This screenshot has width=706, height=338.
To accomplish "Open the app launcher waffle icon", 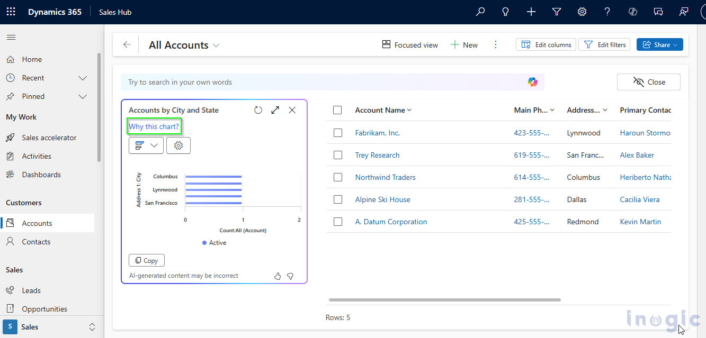I will click(x=11, y=12).
